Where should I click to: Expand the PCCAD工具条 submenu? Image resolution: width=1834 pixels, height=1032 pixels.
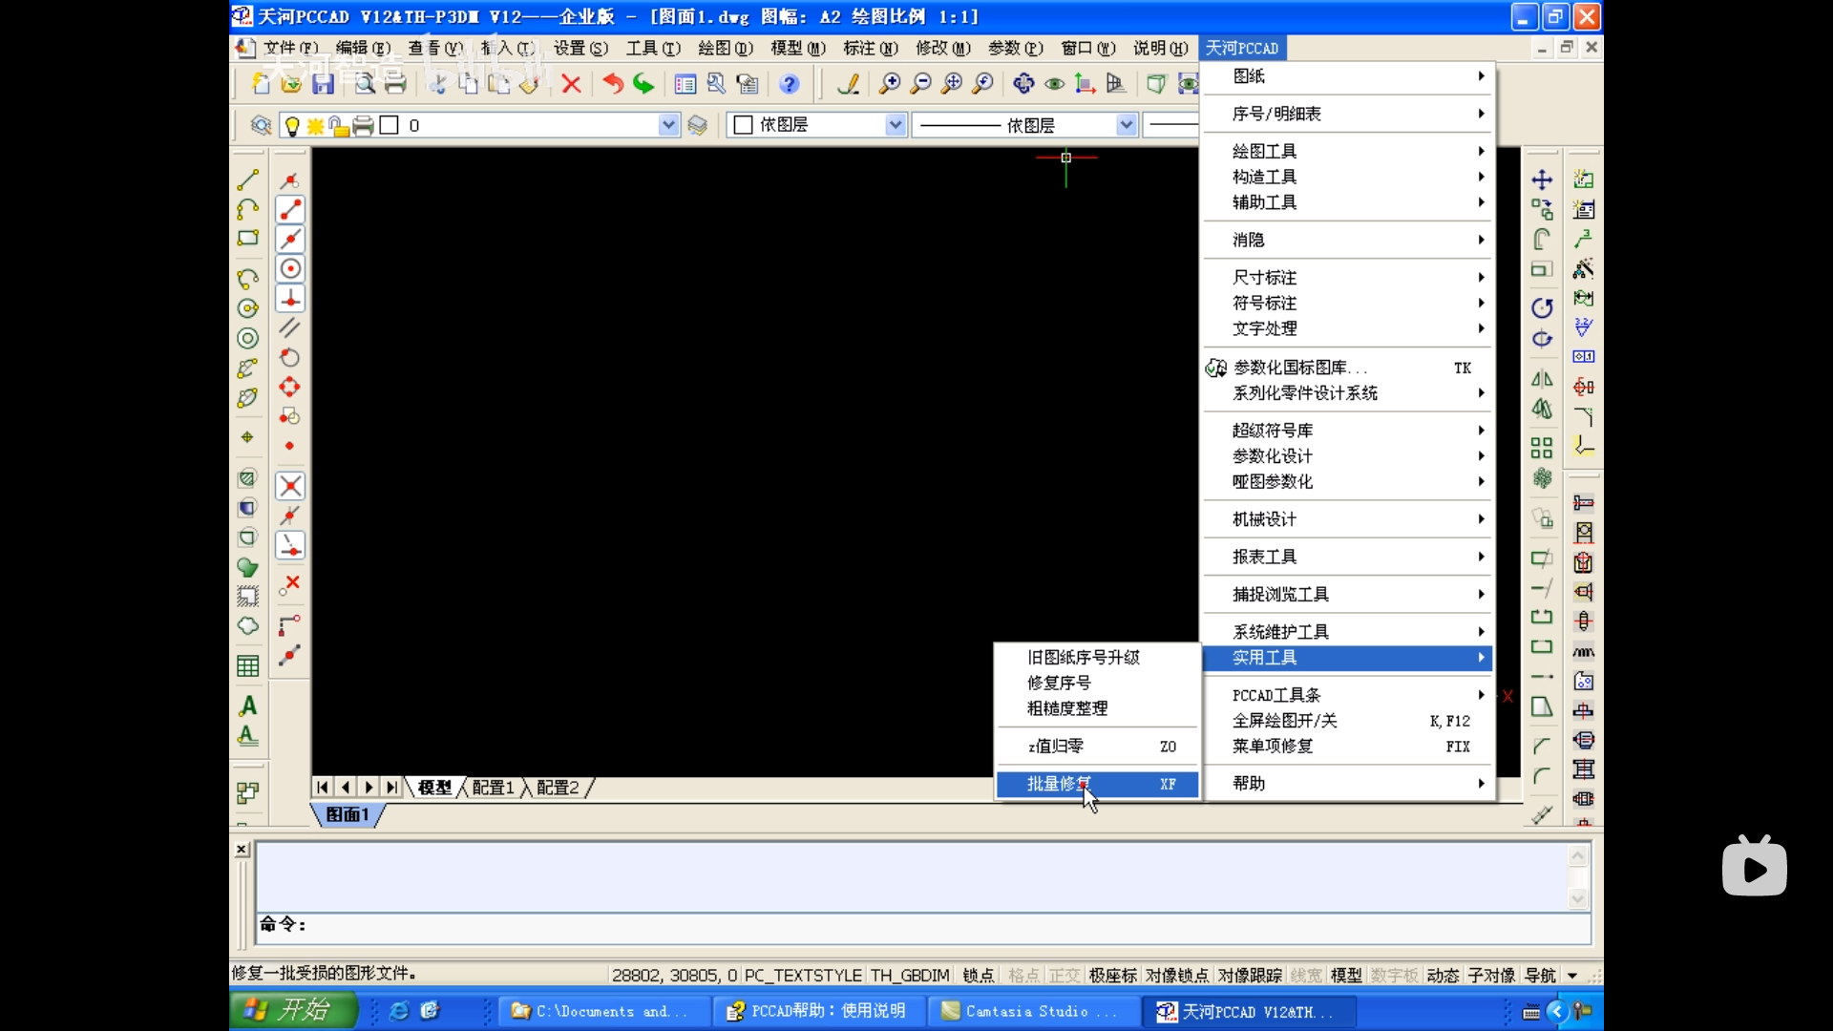1348,696
